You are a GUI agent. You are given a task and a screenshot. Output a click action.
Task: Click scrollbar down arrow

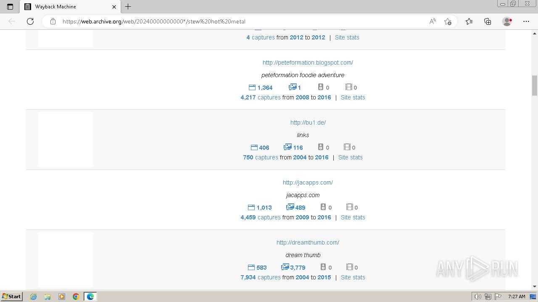point(535,286)
